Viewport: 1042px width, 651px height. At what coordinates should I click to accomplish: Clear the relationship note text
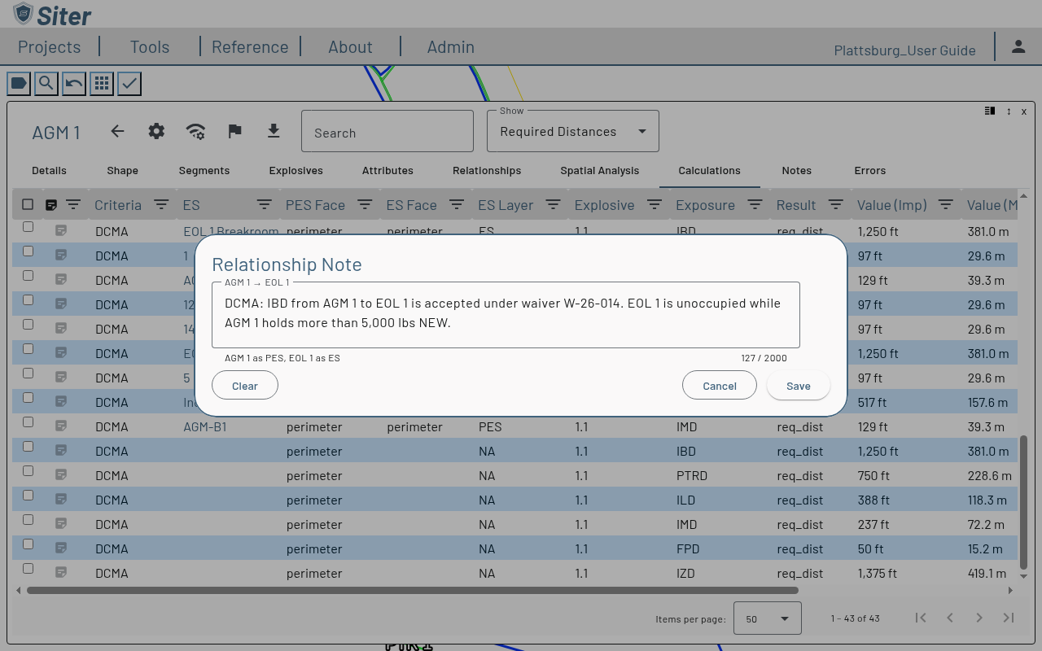245,386
